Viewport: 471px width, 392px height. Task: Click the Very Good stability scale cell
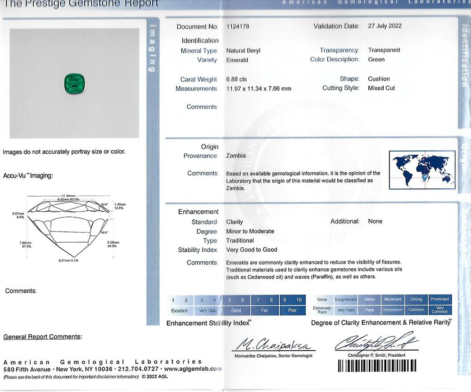208,311
